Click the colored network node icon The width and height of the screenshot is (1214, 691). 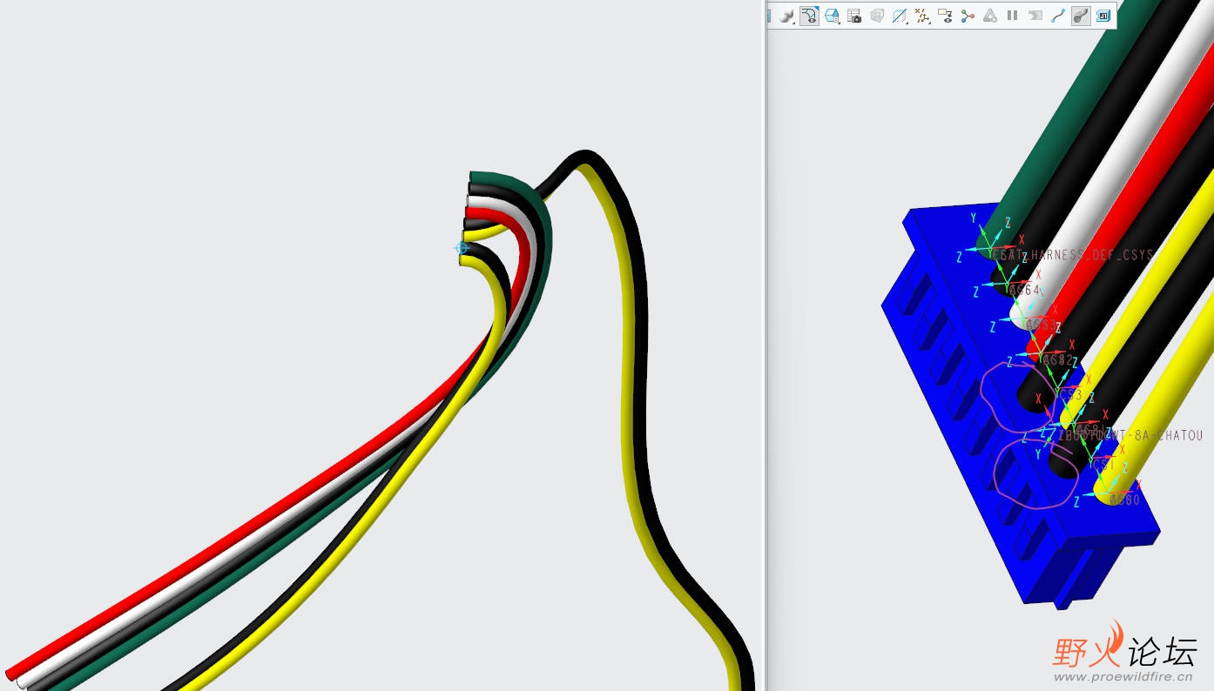[968, 15]
